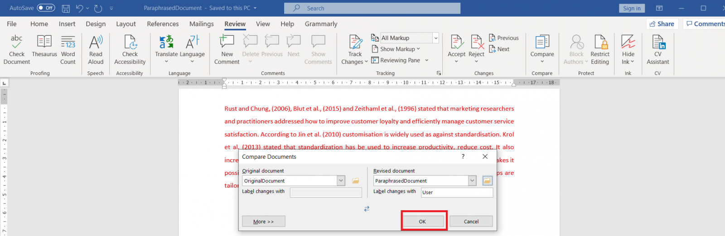Jump to Previous change
The width and height of the screenshot is (725, 236).
(504, 38)
